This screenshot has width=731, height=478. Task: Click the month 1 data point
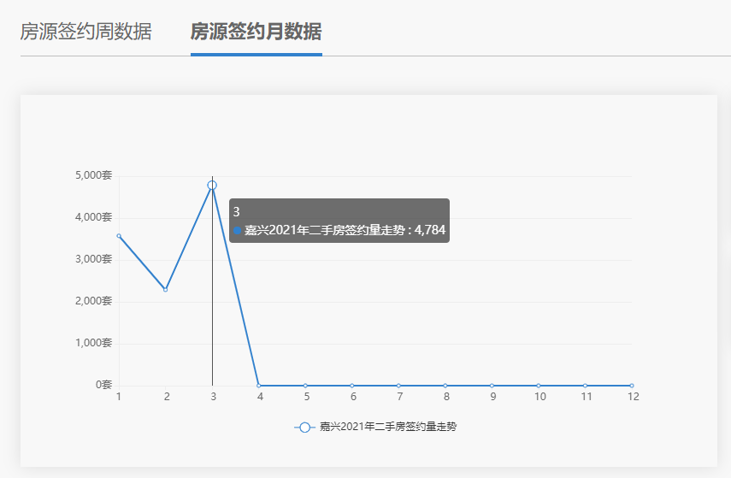coord(119,236)
